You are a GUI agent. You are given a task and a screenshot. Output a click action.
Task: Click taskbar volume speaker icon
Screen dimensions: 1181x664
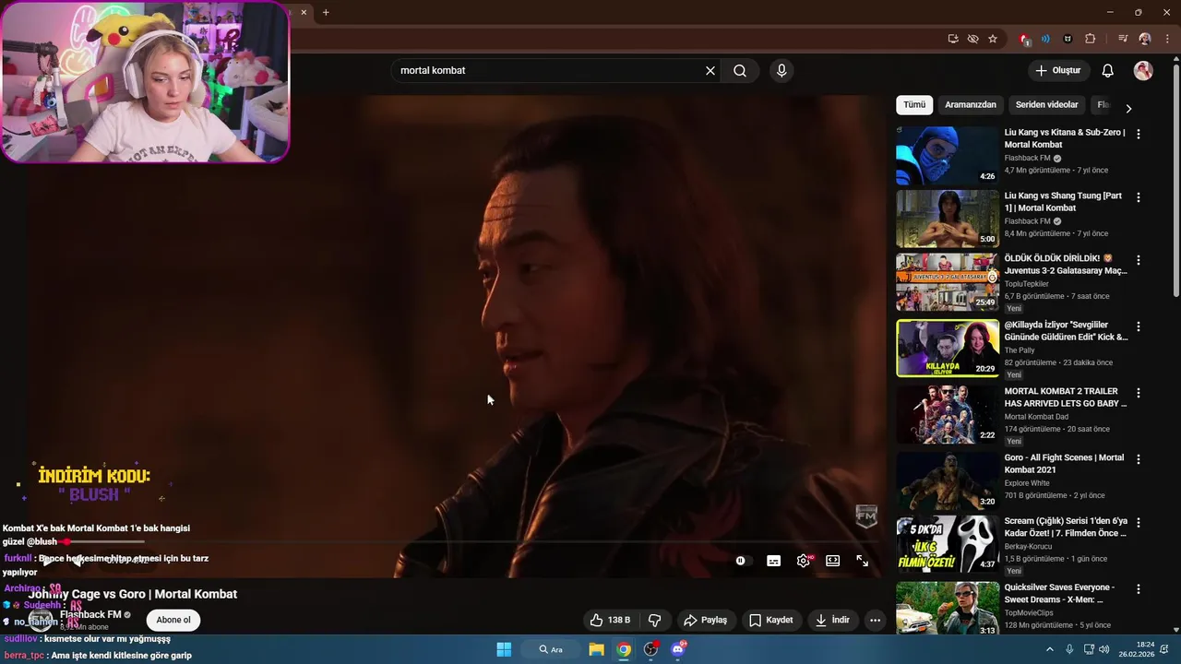[1104, 649]
